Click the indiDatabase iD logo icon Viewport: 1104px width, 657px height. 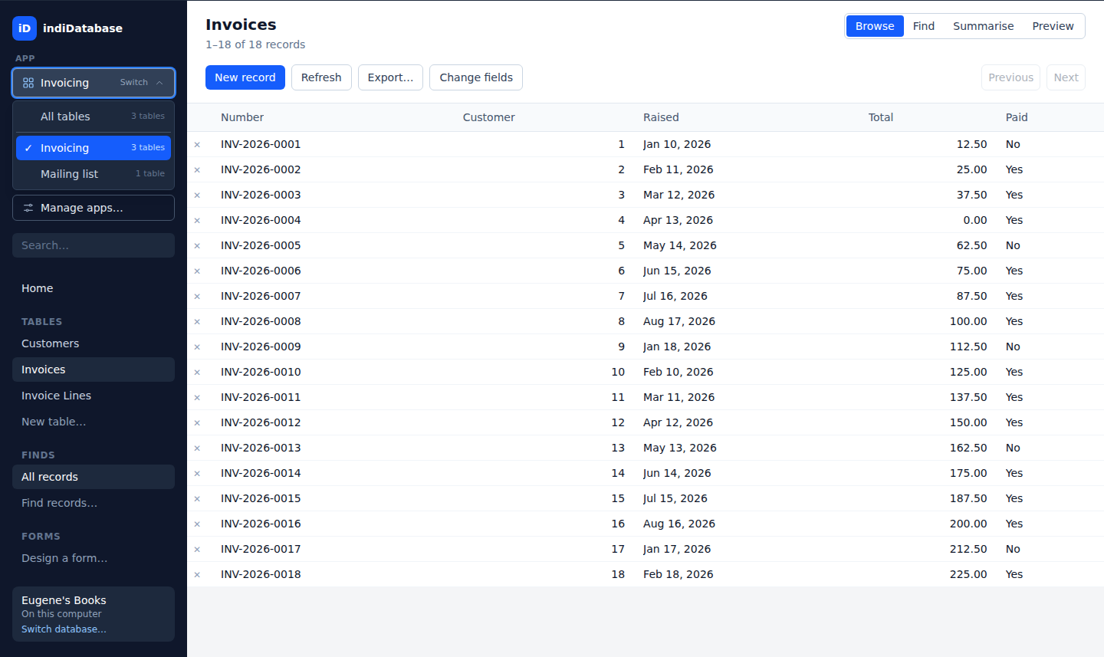tap(25, 28)
